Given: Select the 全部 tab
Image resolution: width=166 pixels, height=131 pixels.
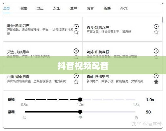Looking at the screenshot, I should (x=7, y=9).
